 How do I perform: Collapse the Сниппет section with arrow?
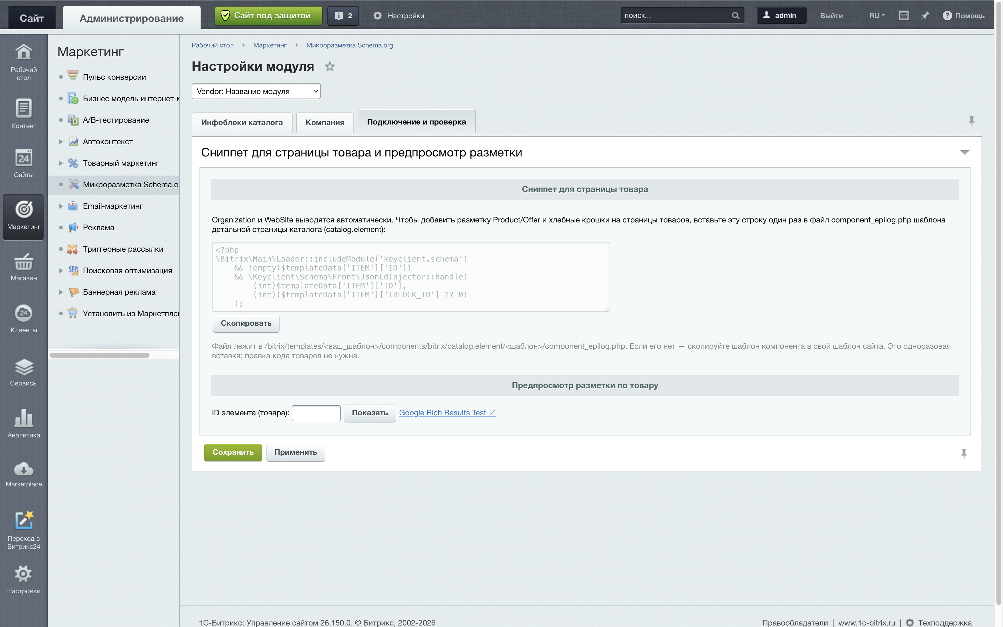point(964,152)
